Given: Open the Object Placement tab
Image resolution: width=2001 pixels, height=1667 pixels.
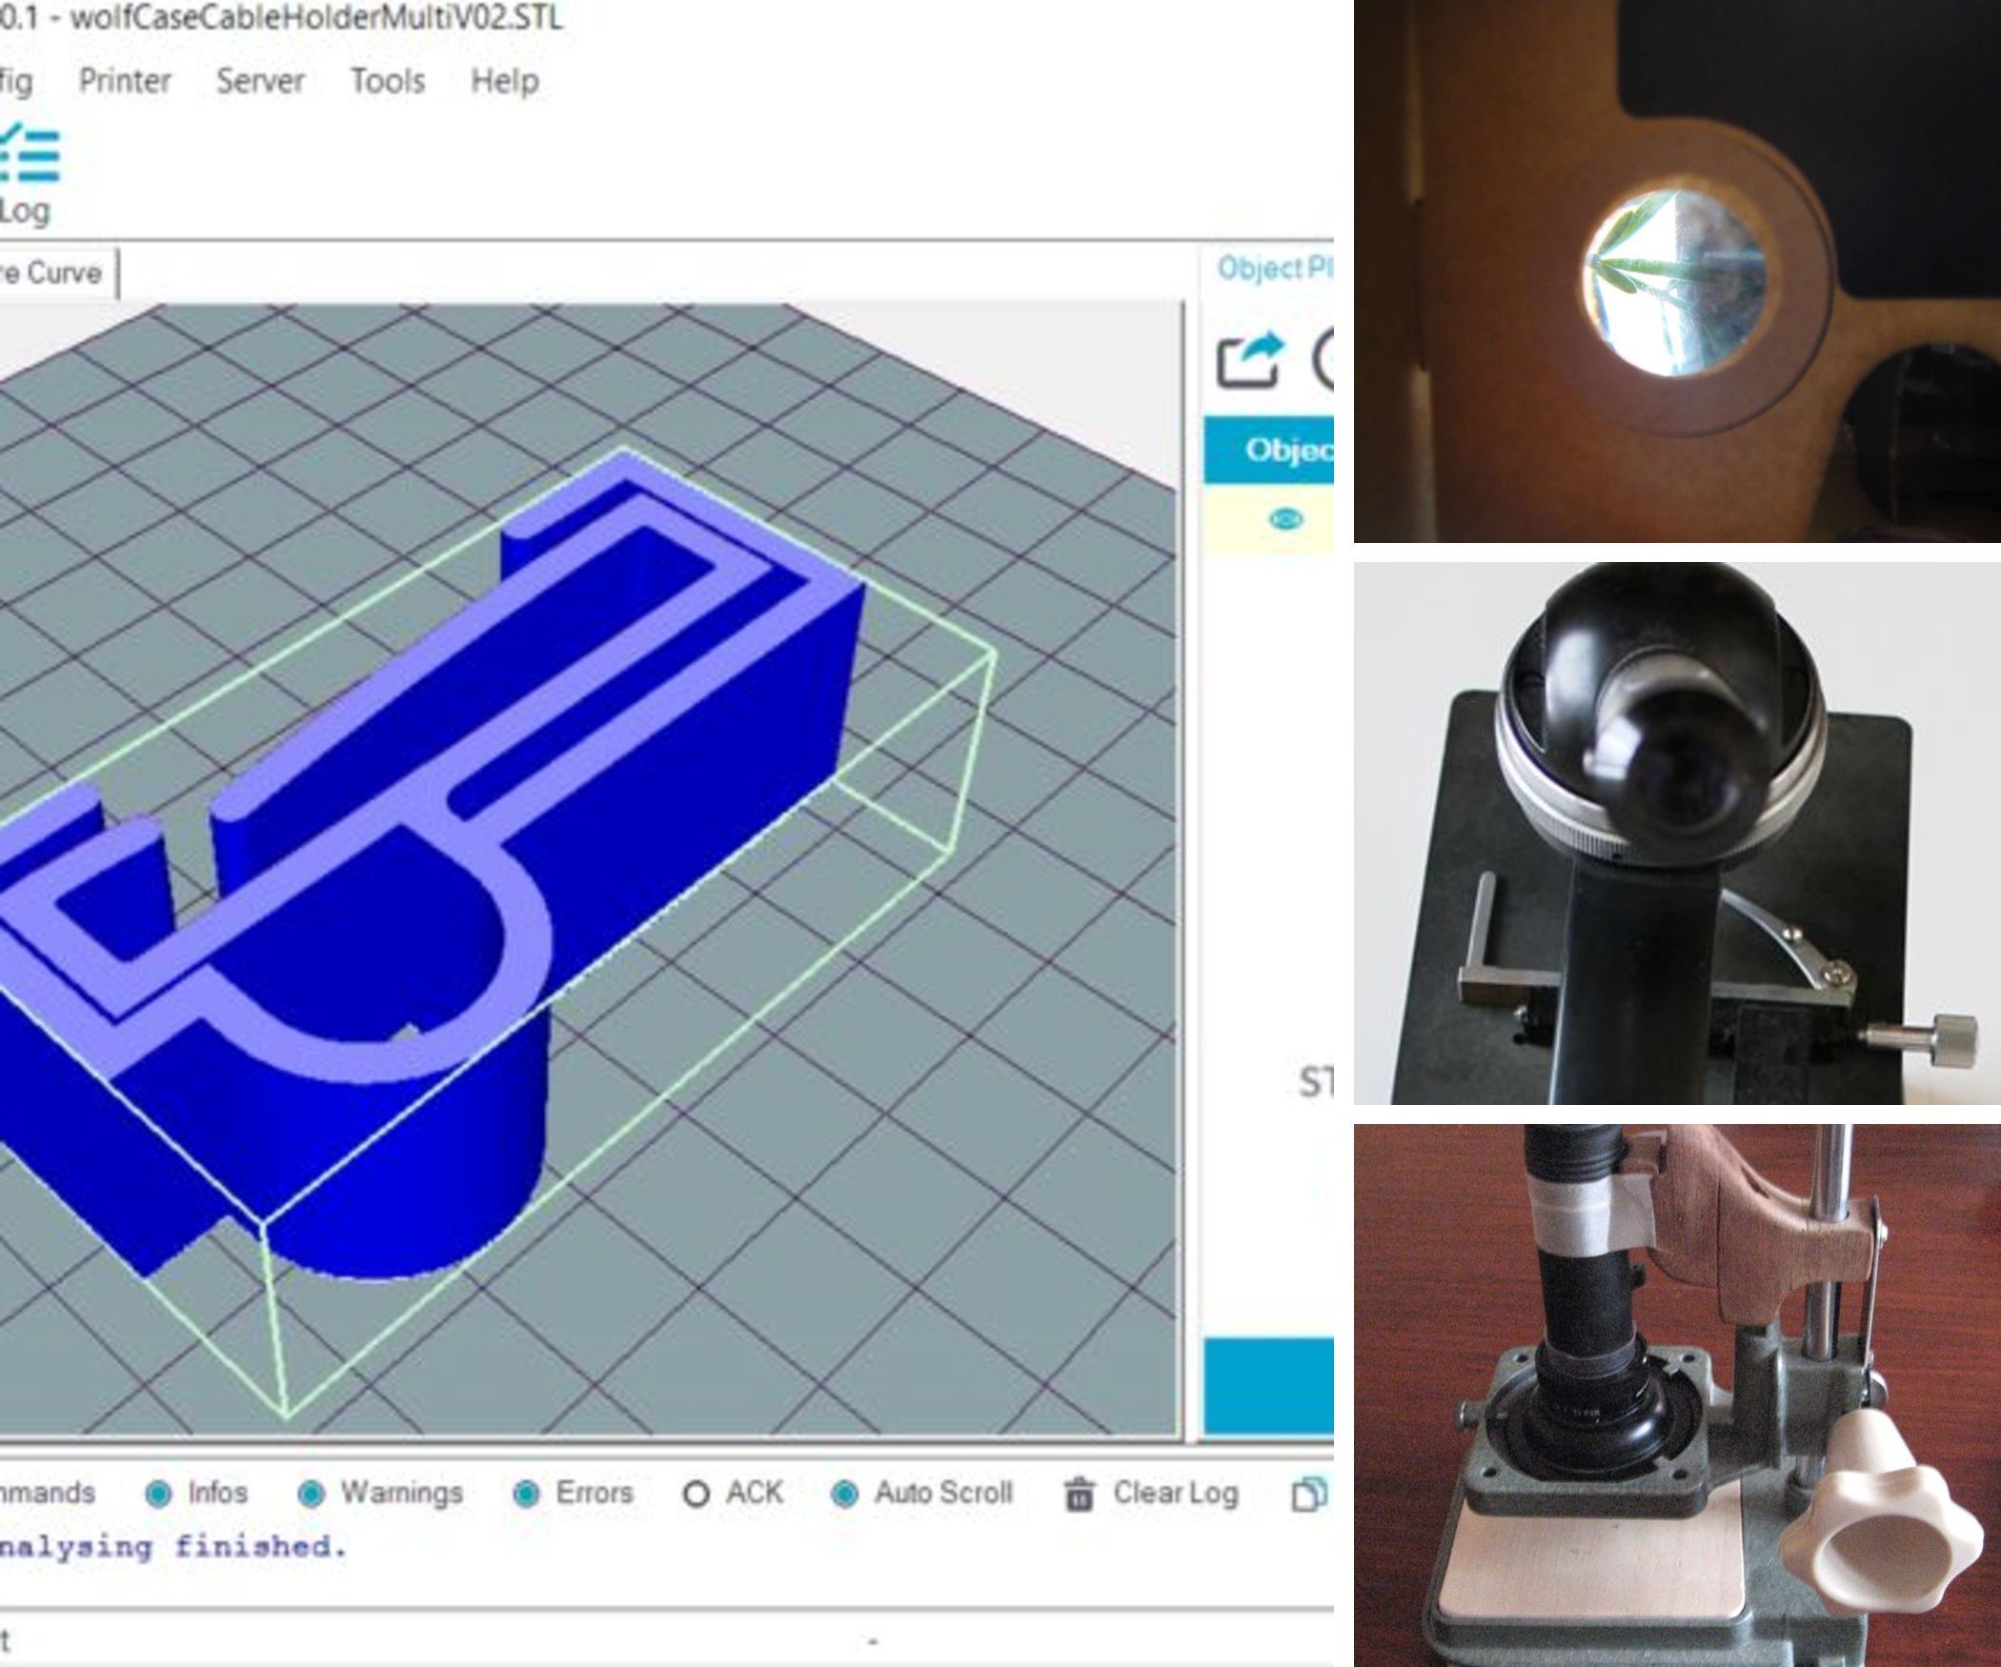Looking at the screenshot, I should [x=1274, y=269].
